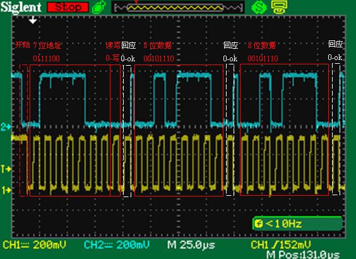Viewport: 356px width, 259px height.
Task: Click the CH1 ground level marker labeled 1
Action: [x=6, y=190]
